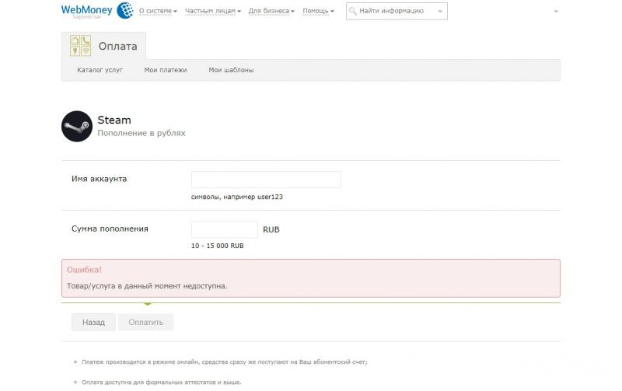
Task: Open the 'Помощь' menu
Action: 318,11
